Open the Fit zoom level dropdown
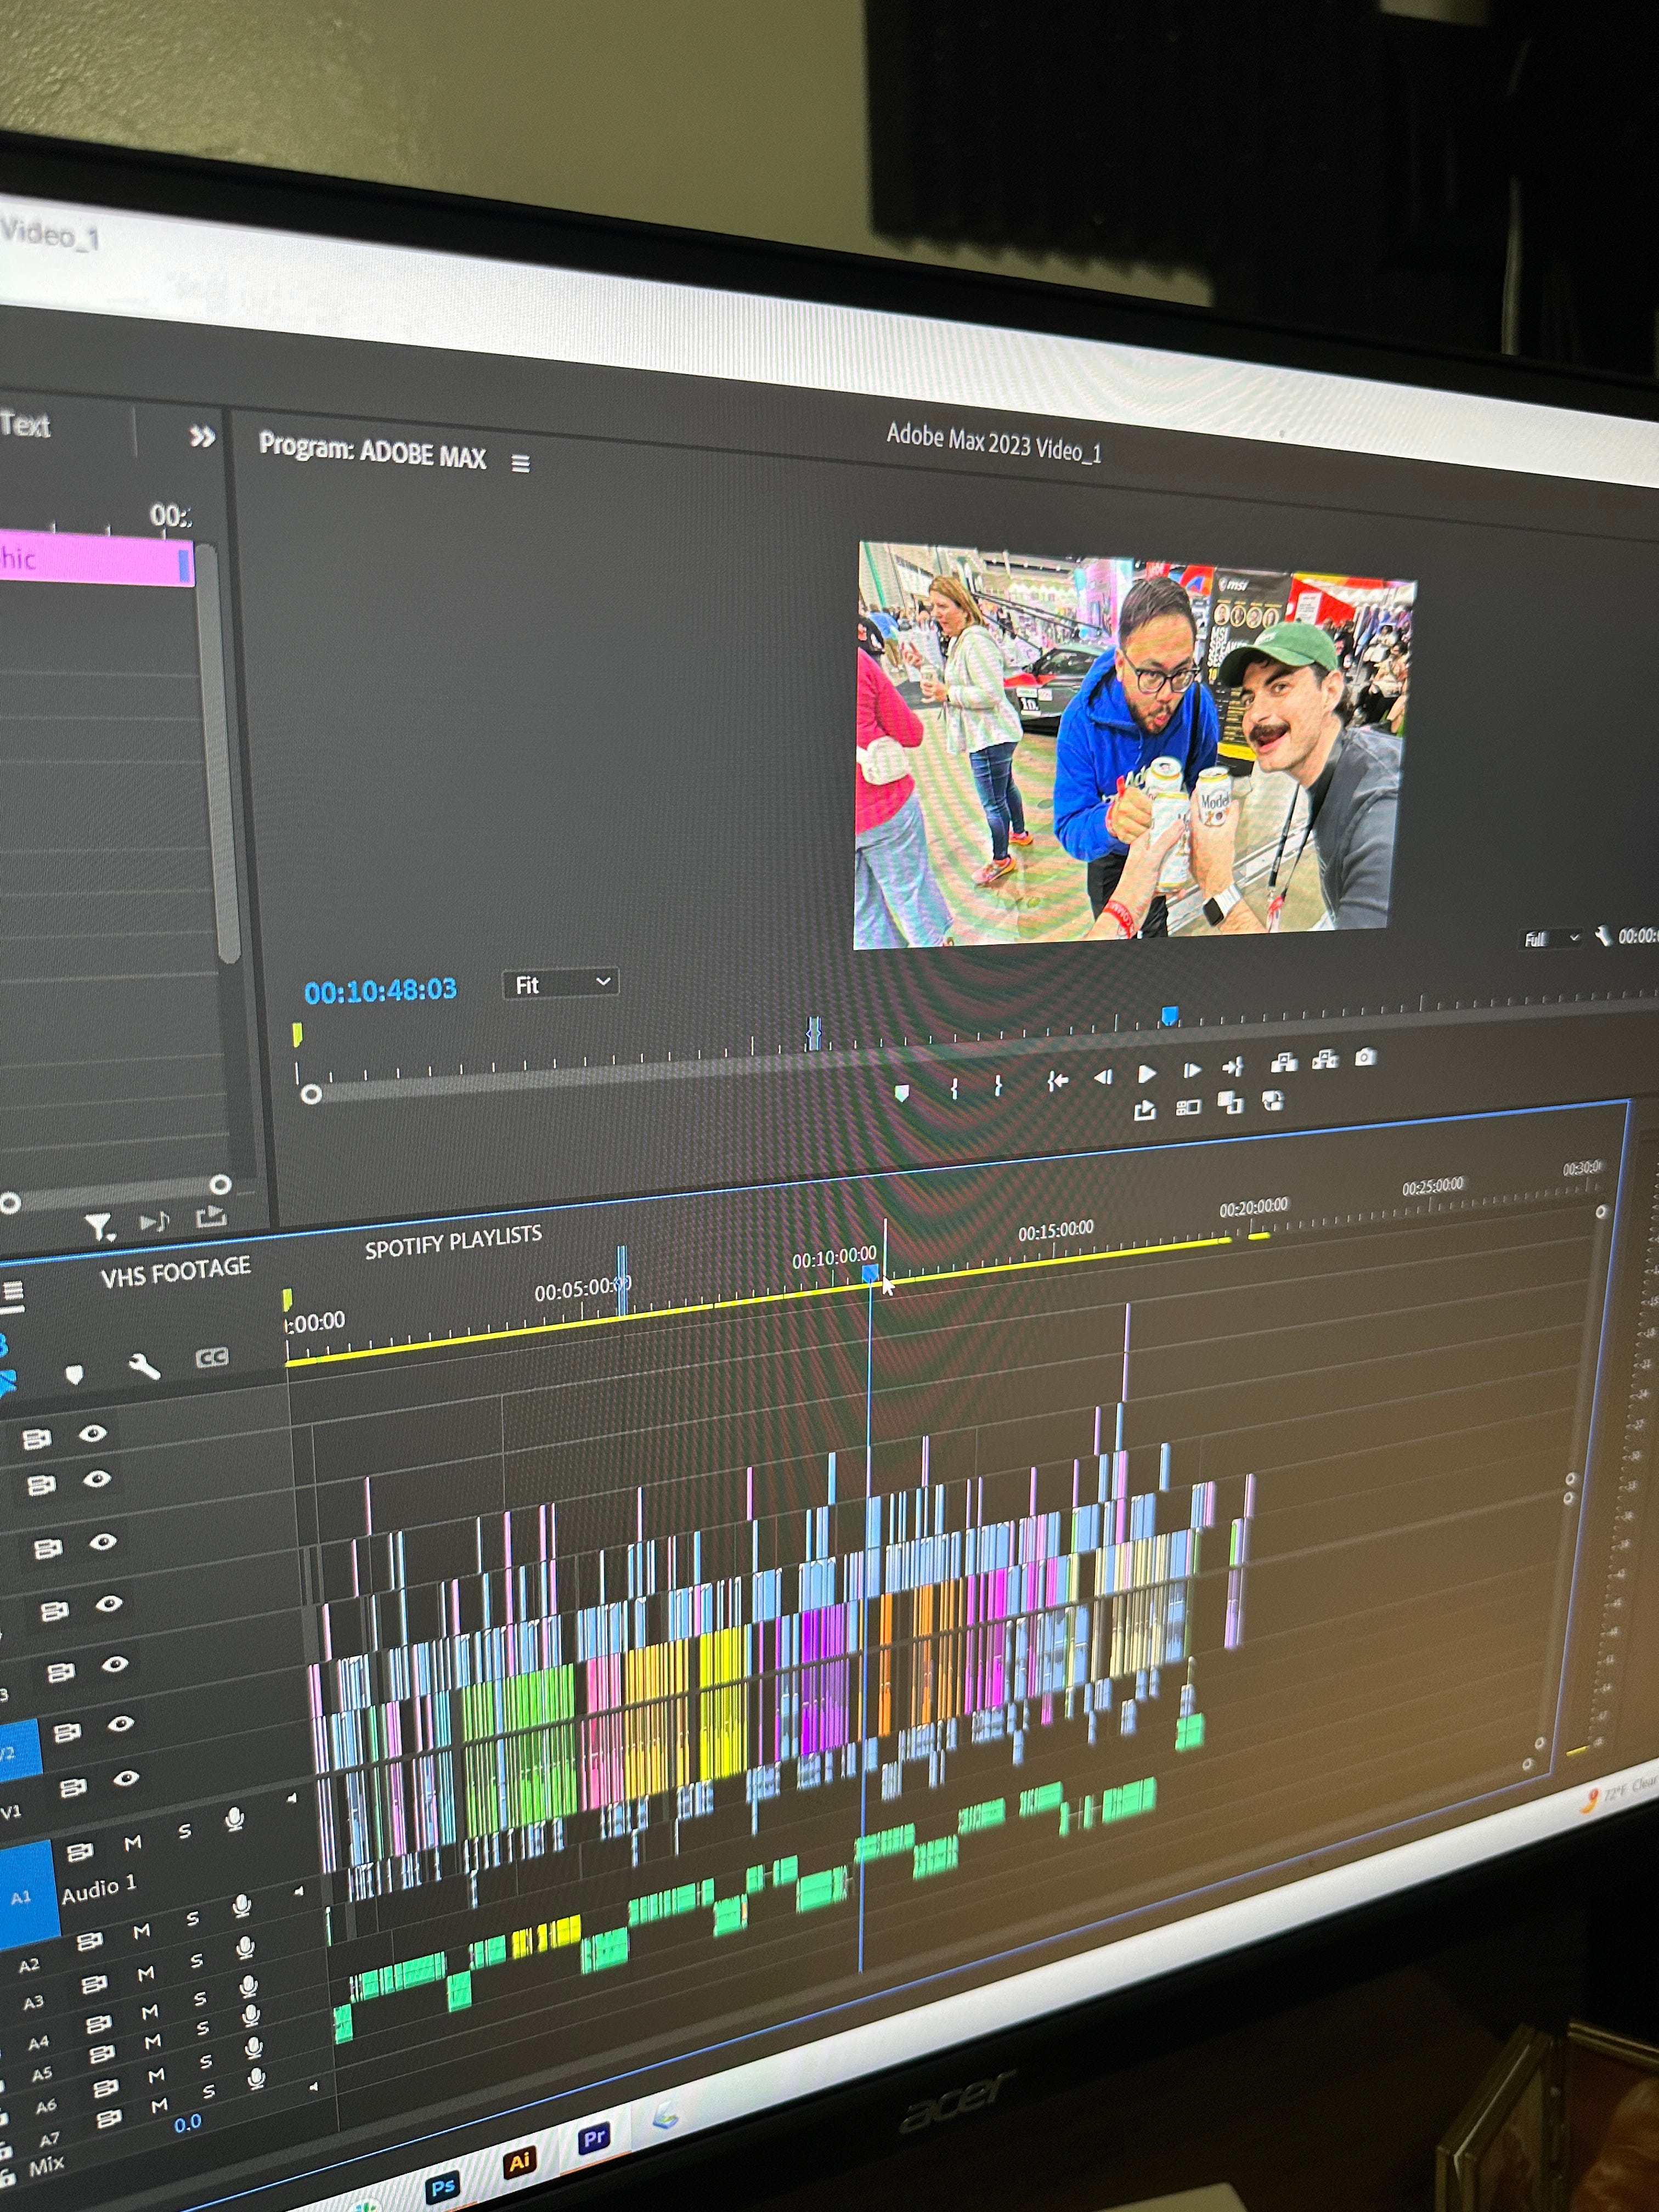The image size is (1659, 2212). [560, 984]
